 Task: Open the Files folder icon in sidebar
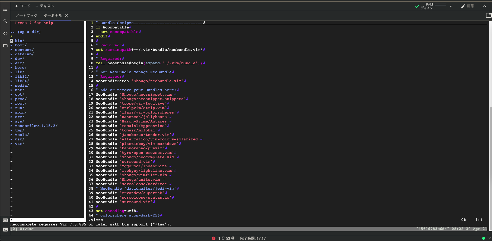click(5, 46)
